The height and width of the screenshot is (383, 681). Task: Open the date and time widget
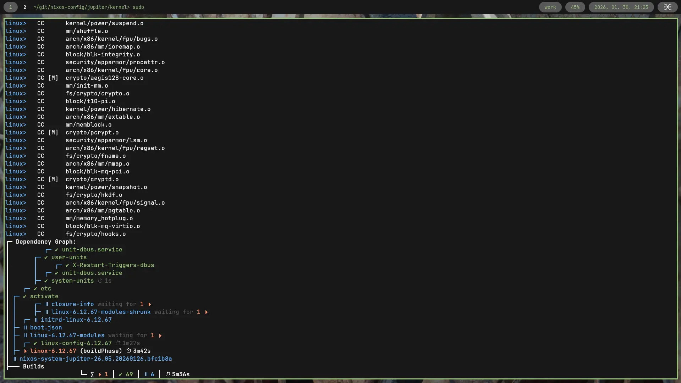tap(621, 7)
